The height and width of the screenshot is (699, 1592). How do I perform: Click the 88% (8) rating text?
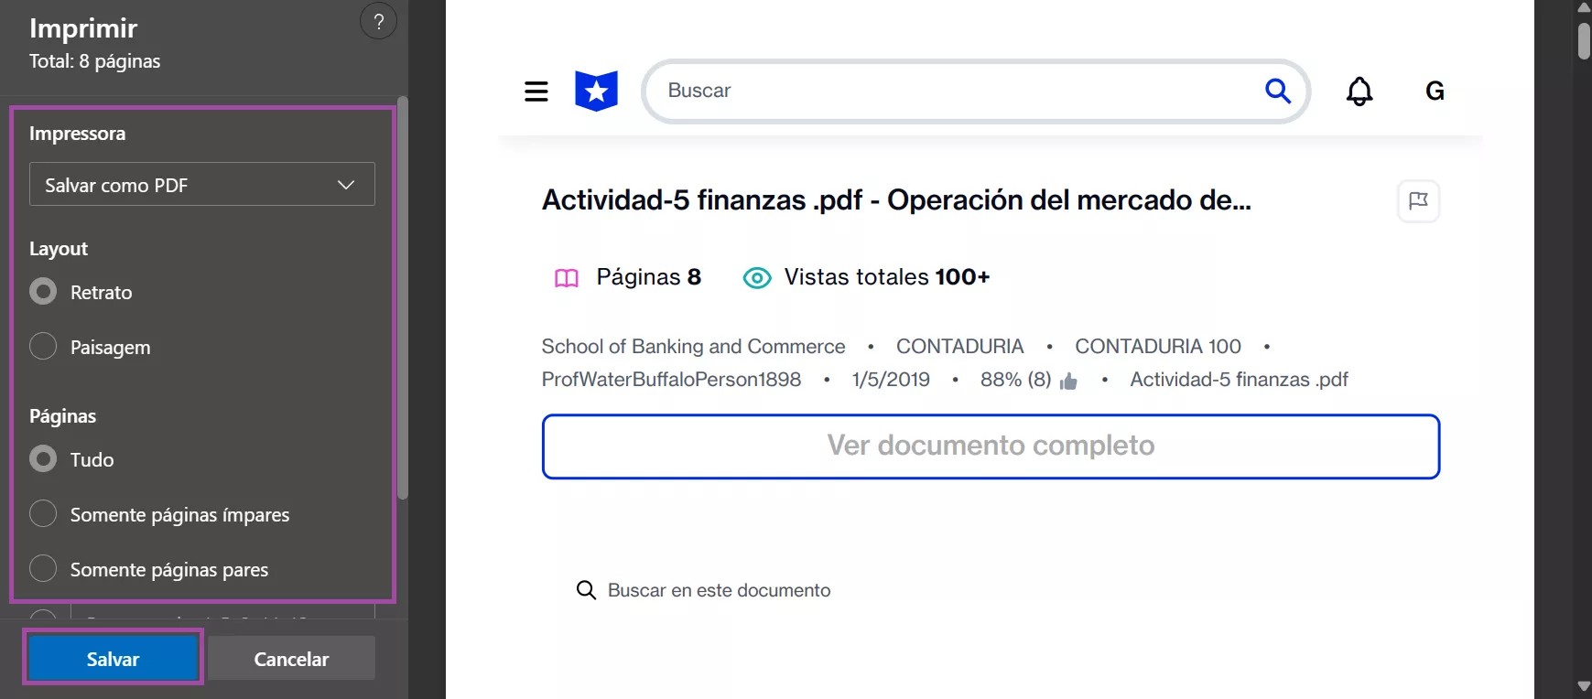pyautogui.click(x=1015, y=379)
